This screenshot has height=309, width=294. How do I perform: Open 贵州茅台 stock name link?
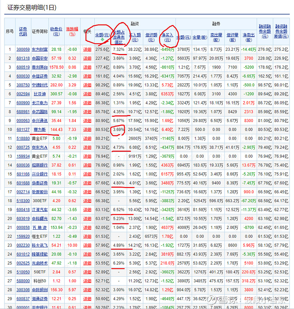(40, 67)
